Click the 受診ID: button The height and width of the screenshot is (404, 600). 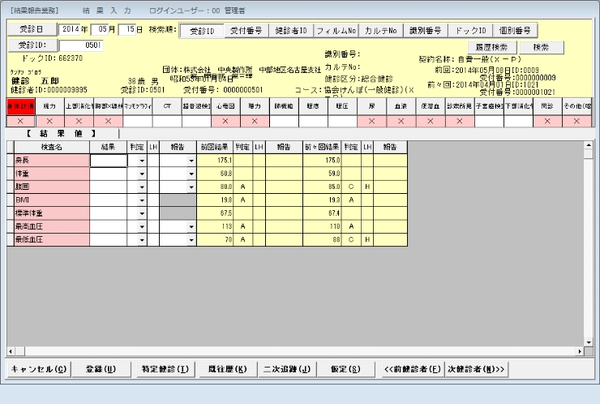[x=32, y=45]
